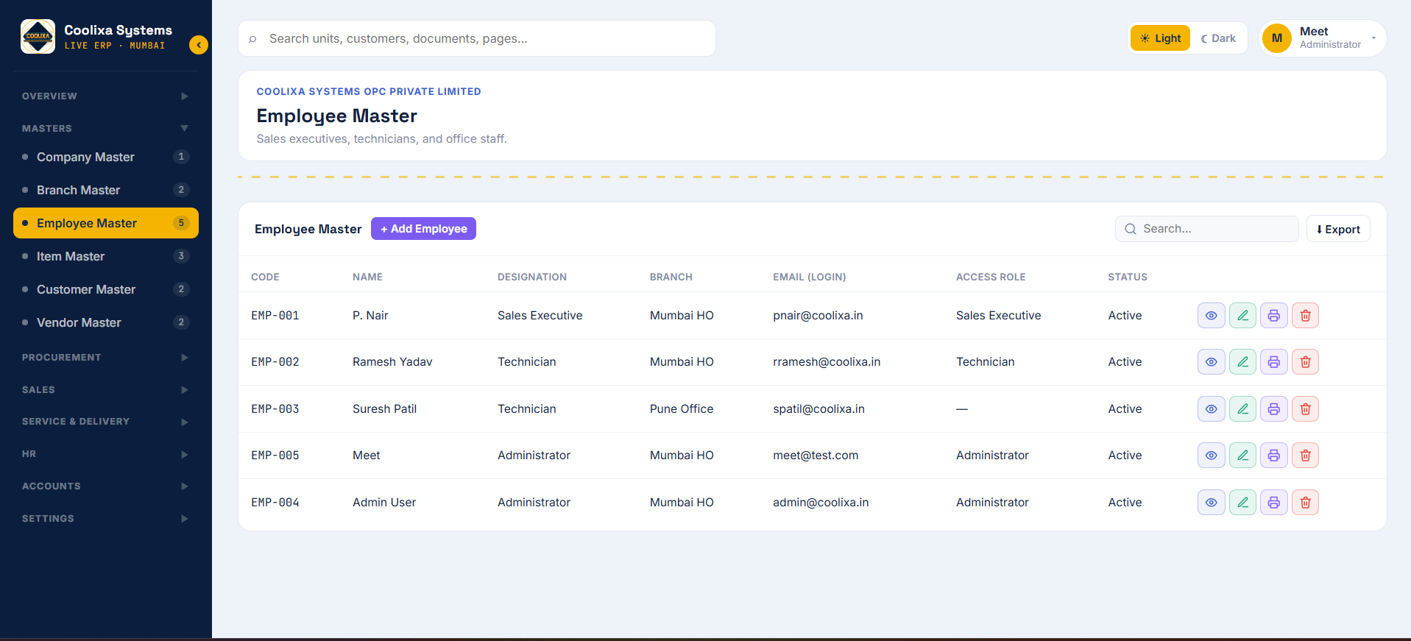The height and width of the screenshot is (641, 1411).
Task: Open Vendor Master in the sidebar
Action: (x=106, y=322)
